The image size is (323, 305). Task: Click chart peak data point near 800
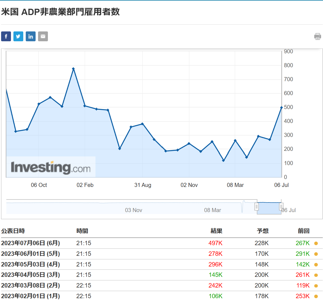coord(73,69)
